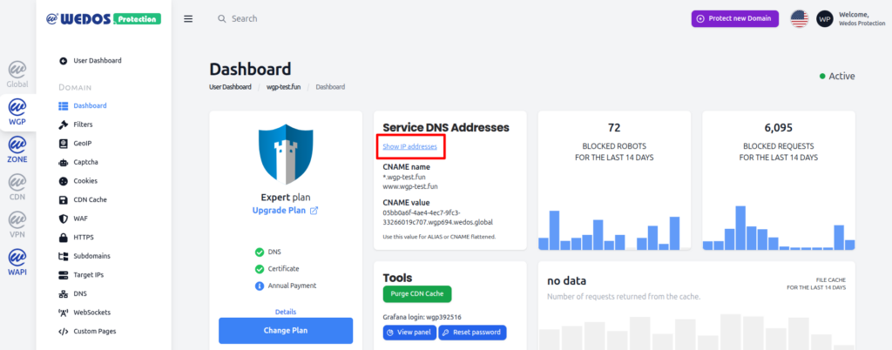Click the wgp-test.fun breadcrumb

click(283, 87)
